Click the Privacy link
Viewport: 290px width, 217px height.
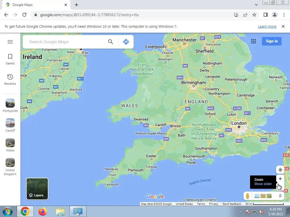[x=214, y=204]
